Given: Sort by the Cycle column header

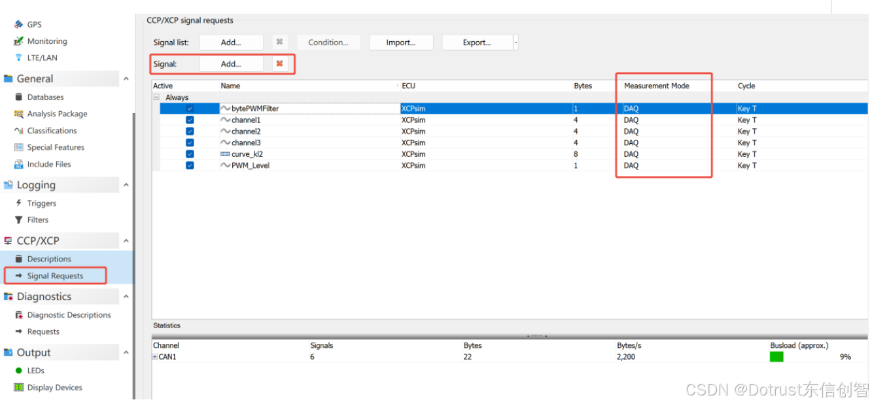Looking at the screenshot, I should click(x=746, y=86).
